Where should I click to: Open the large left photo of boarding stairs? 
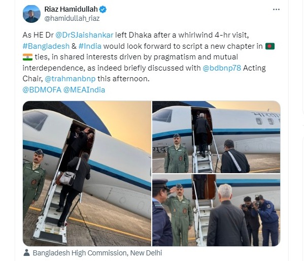point(87,174)
